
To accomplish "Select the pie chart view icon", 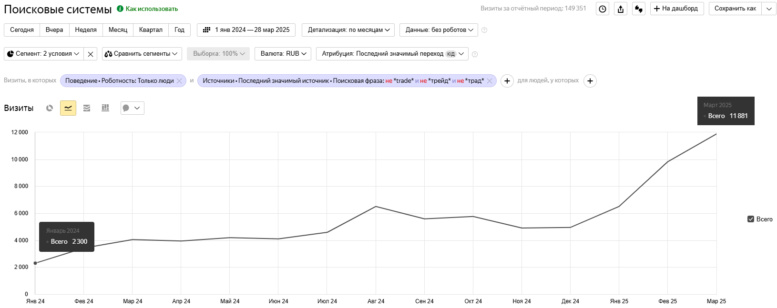I will pyautogui.click(x=50, y=108).
